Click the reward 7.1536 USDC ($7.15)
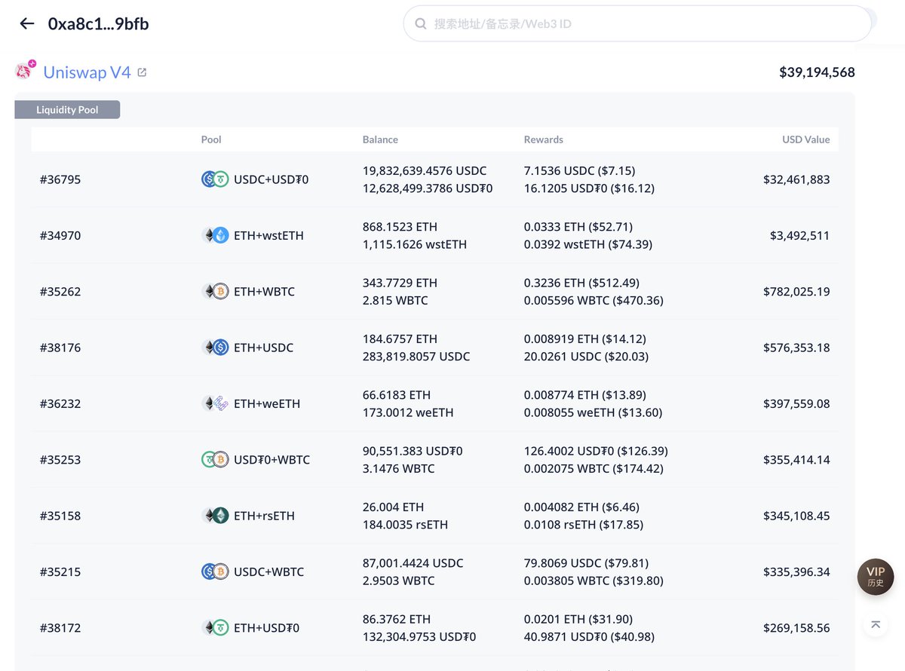Image resolution: width=905 pixels, height=671 pixels. point(579,170)
